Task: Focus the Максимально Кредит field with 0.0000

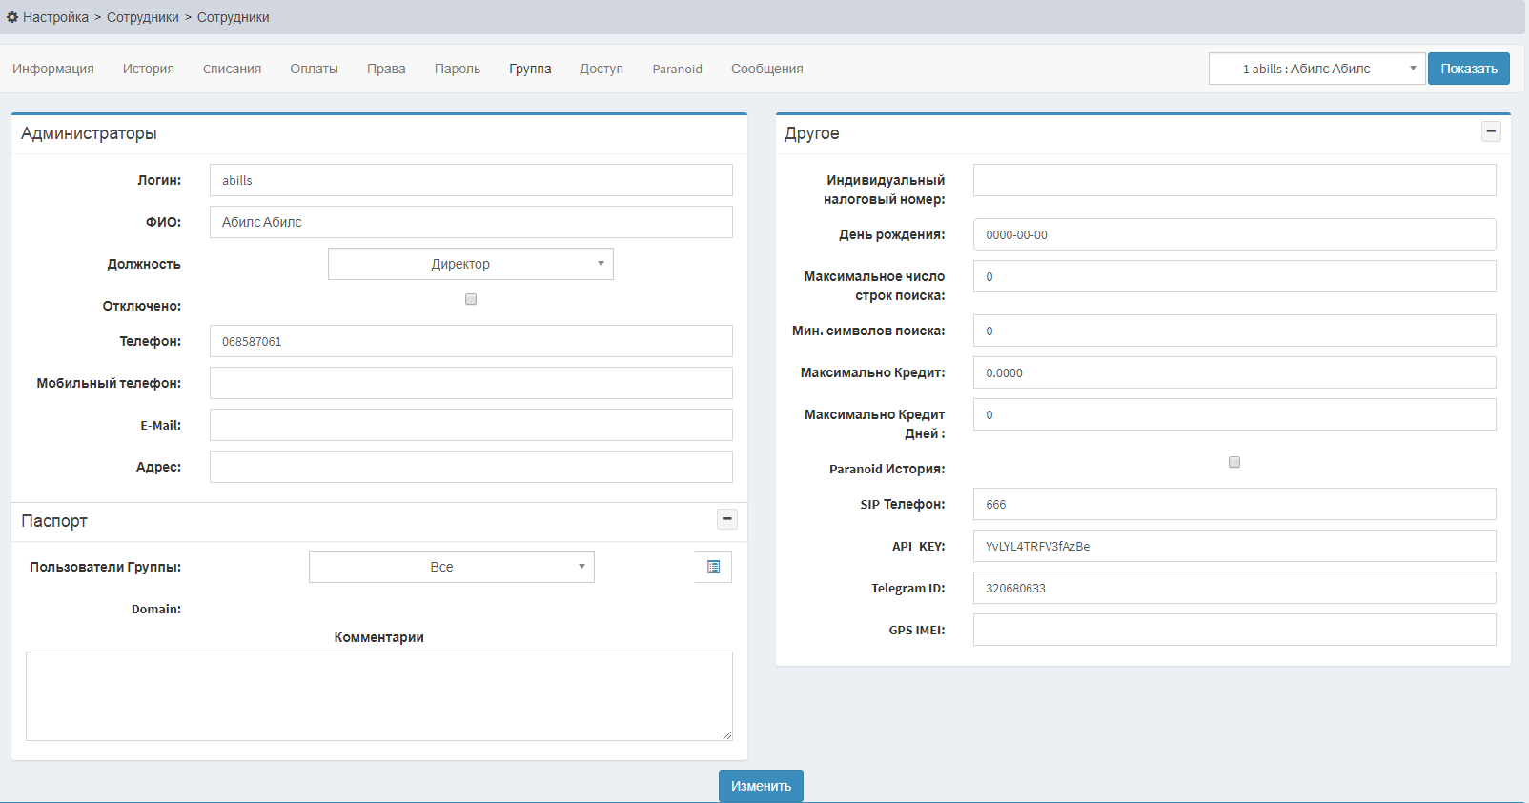Action: click(1234, 372)
